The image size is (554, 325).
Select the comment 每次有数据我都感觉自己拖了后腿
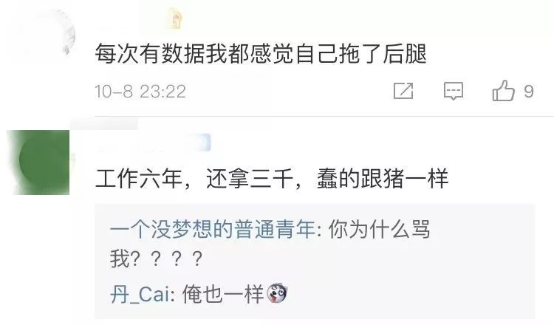(261, 54)
